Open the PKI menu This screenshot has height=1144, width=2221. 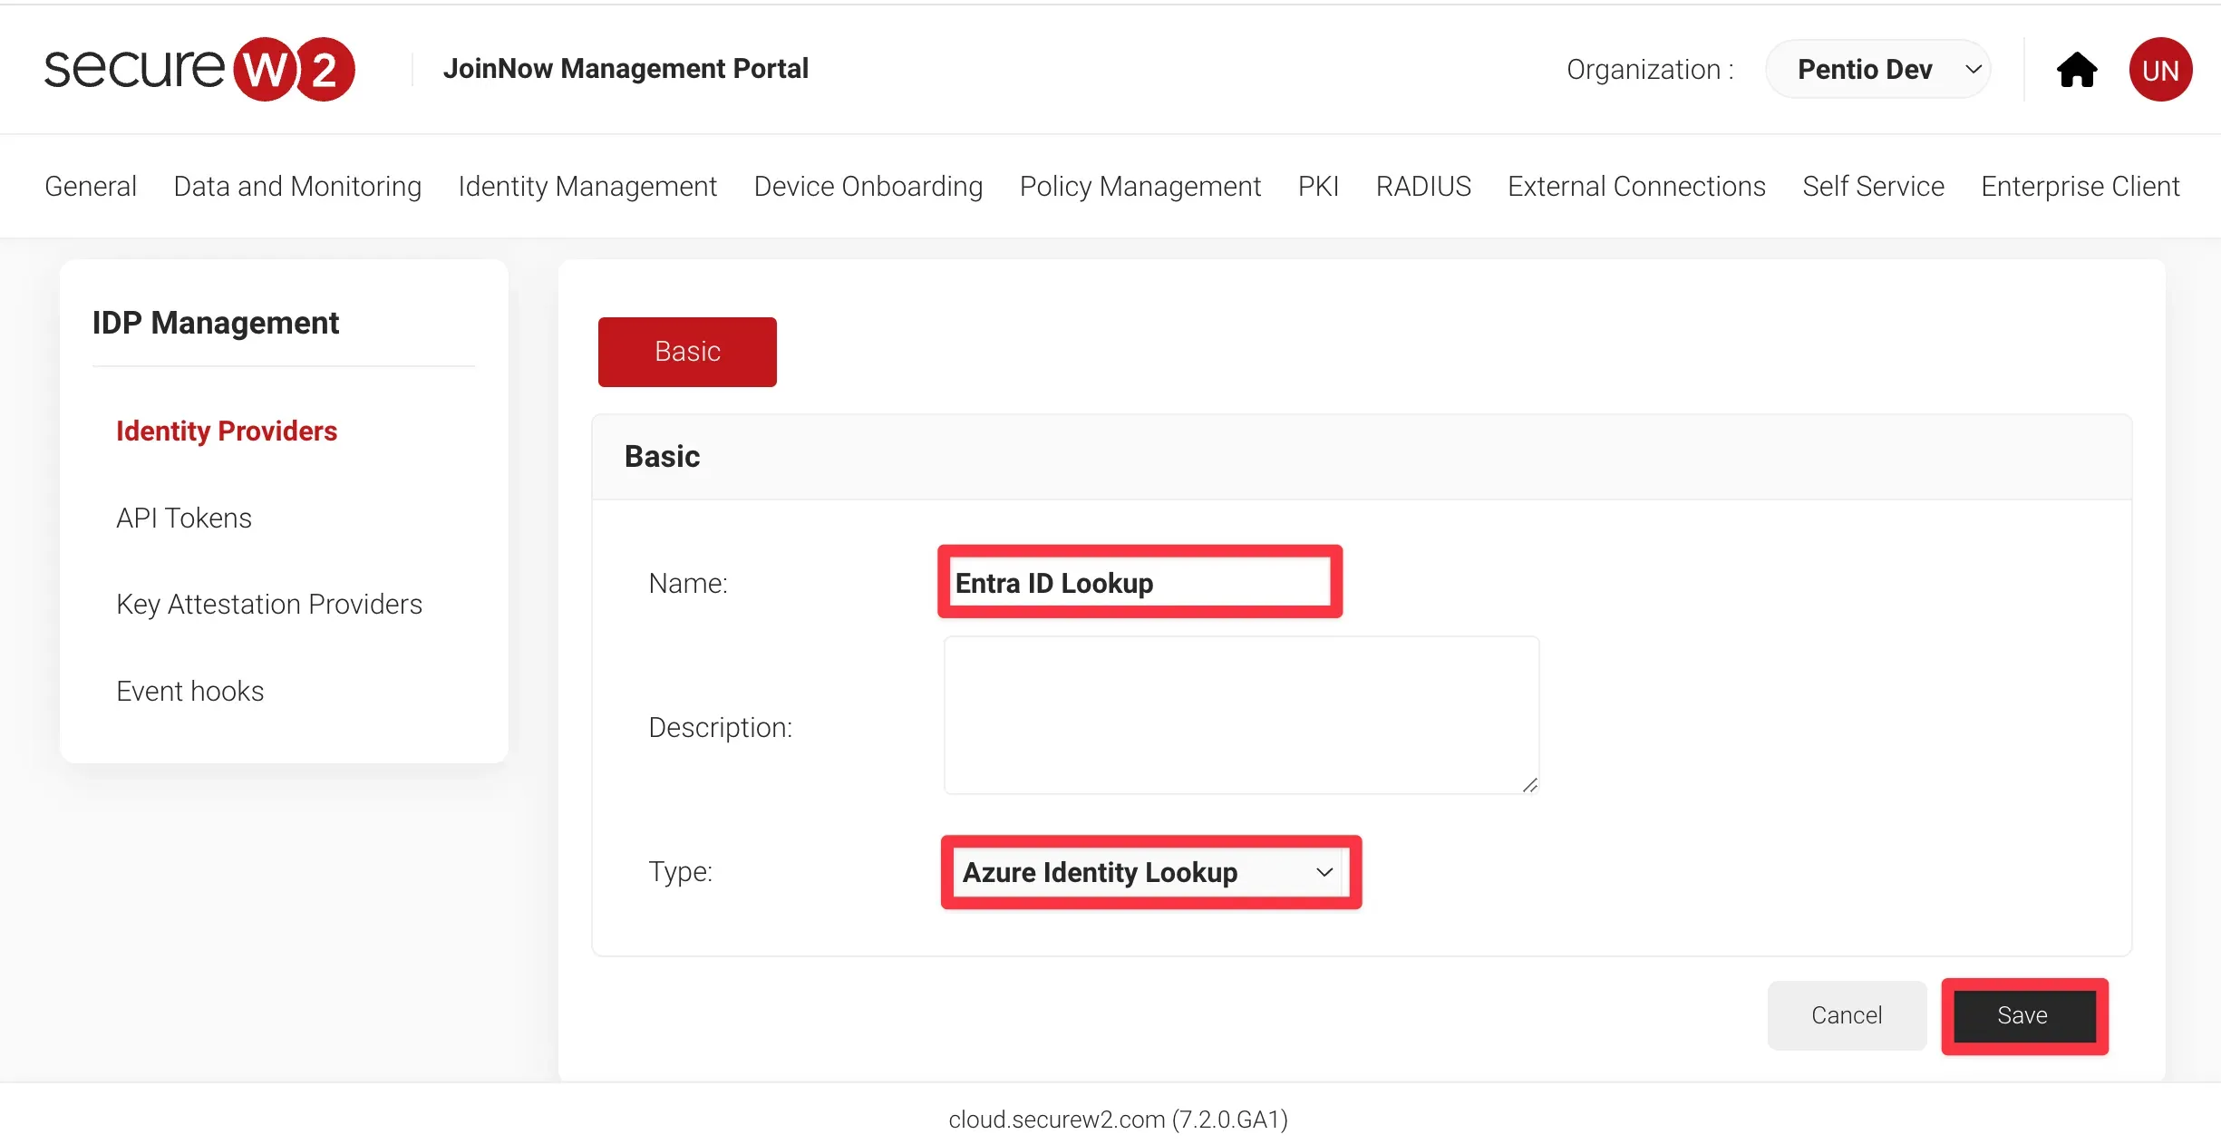1317,186
